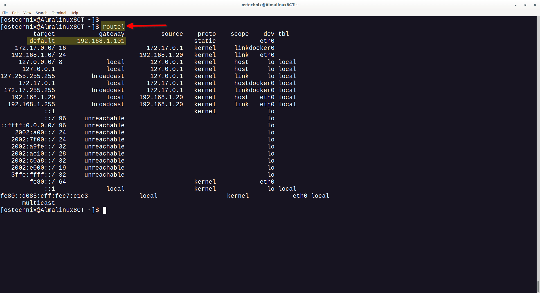Open the Search menu
The image size is (540, 293).
coord(41,13)
